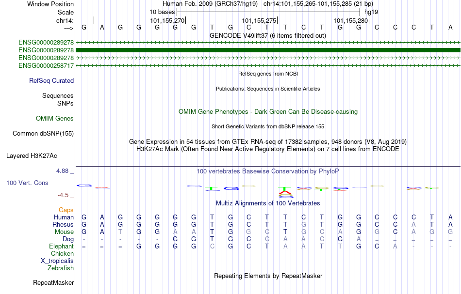Screen dimensions: 461x294
Task: Click the Gaps label in Multiz alignment
Action: click(x=66, y=210)
